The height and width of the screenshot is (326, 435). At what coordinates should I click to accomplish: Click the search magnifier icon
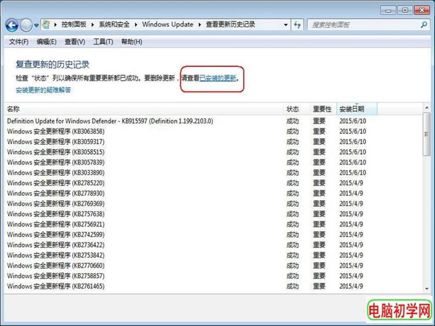pos(424,25)
